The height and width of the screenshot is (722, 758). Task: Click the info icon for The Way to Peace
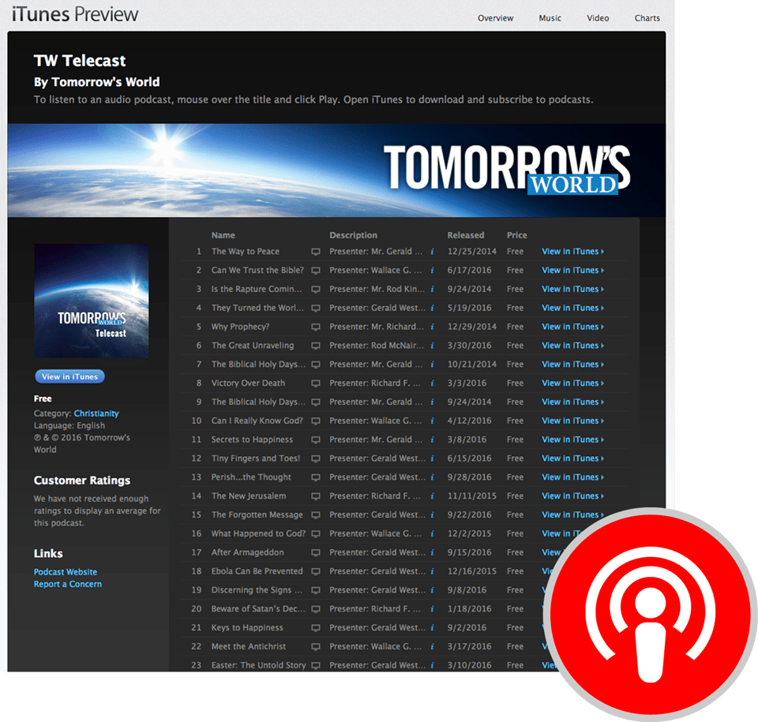click(x=432, y=251)
